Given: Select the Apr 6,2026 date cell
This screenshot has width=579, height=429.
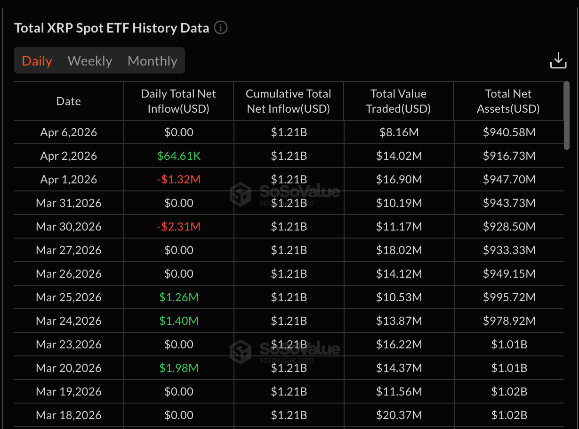Looking at the screenshot, I should pyautogui.click(x=69, y=132).
